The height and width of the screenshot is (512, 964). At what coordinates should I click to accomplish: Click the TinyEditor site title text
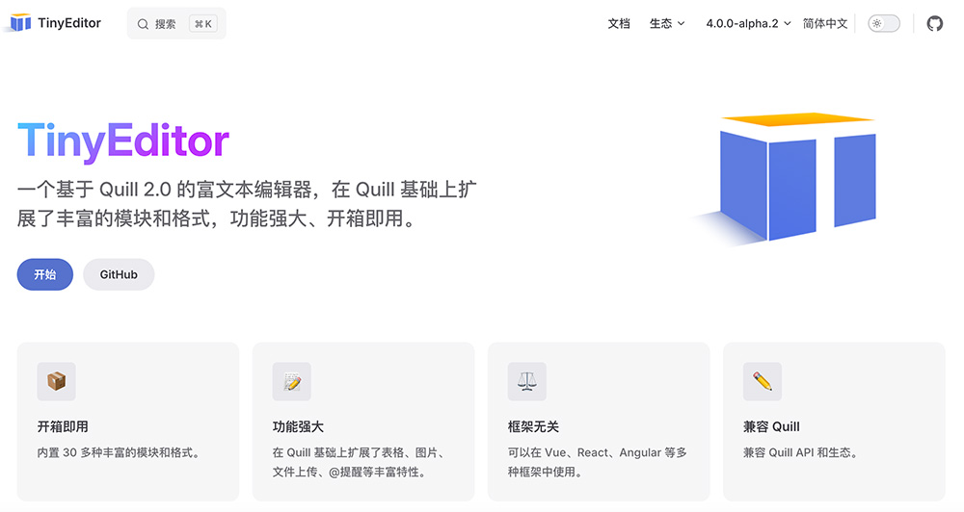pos(69,23)
